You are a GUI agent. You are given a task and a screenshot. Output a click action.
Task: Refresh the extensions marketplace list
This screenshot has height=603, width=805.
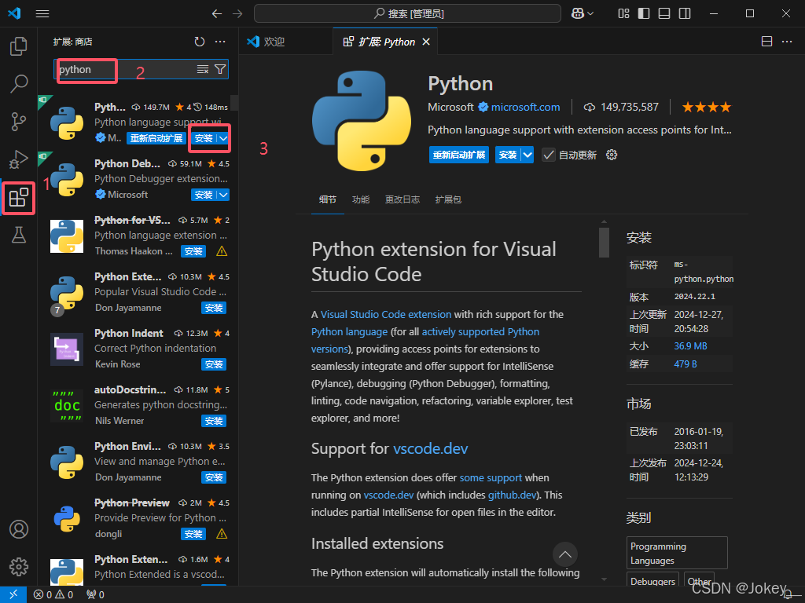tap(199, 42)
